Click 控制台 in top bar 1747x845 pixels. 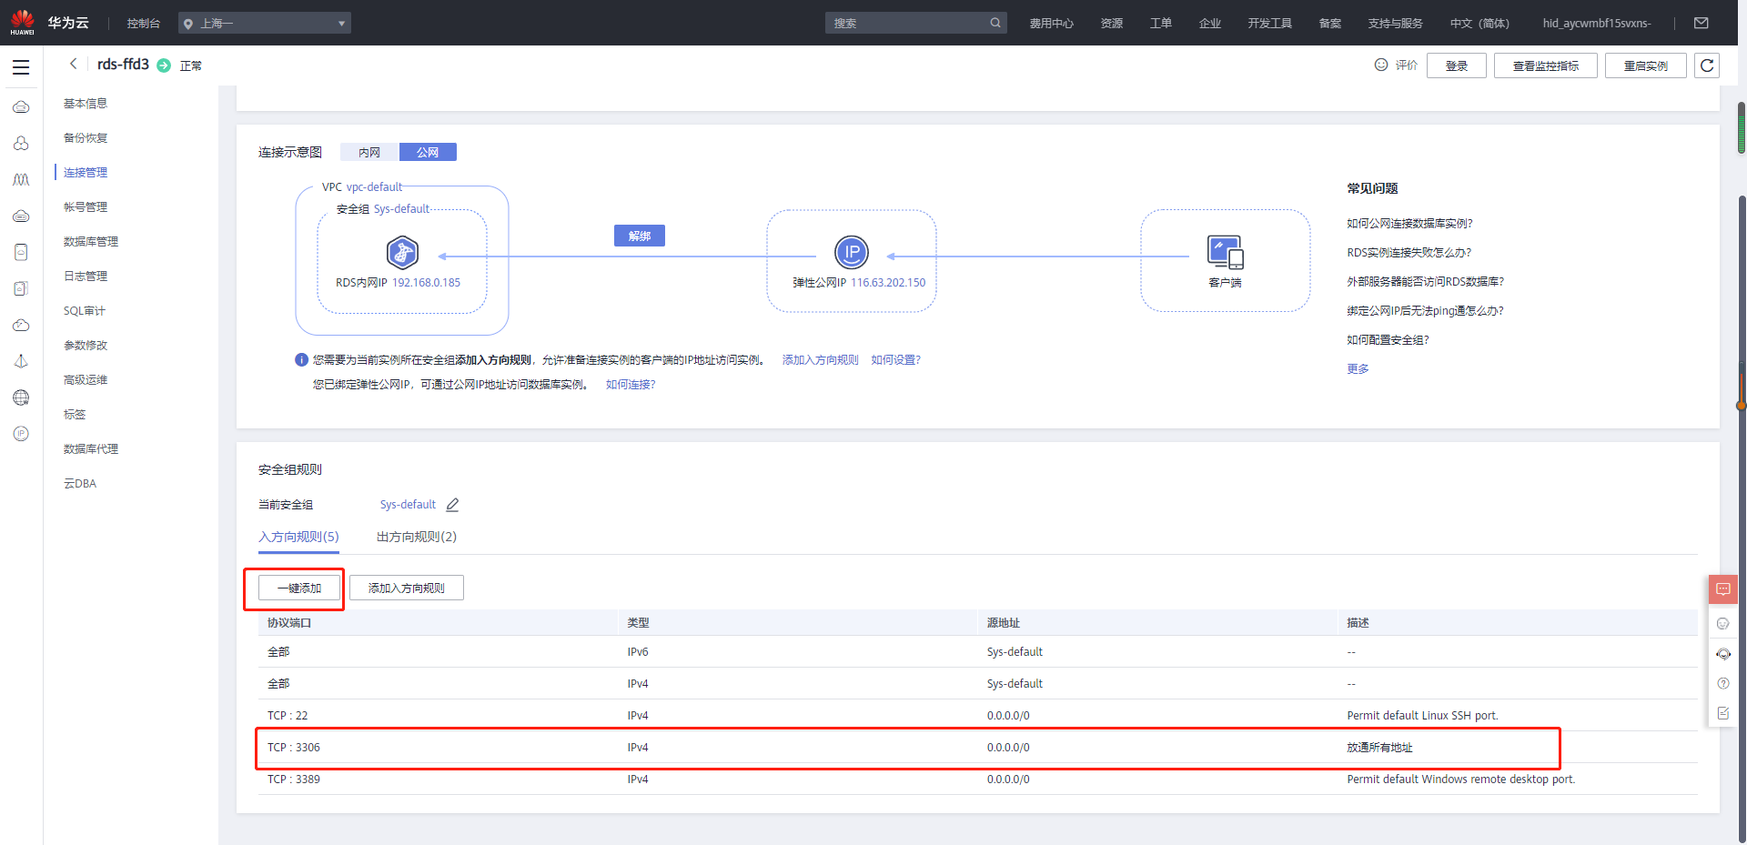[144, 24]
